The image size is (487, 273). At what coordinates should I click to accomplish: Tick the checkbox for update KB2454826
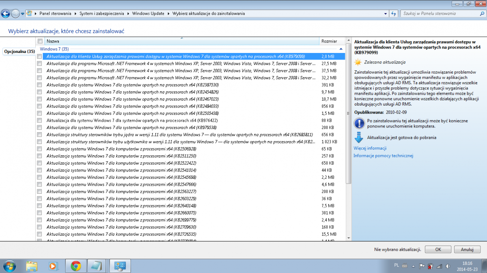click(x=39, y=92)
